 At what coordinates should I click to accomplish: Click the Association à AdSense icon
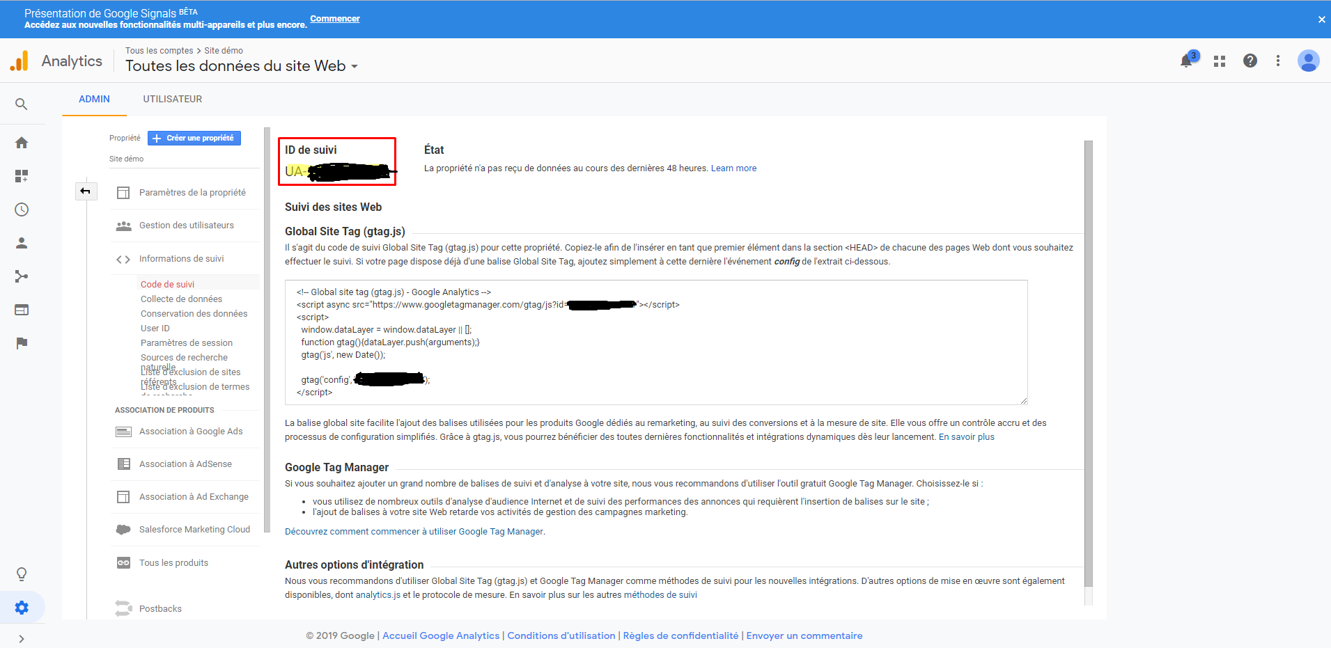pyautogui.click(x=123, y=464)
